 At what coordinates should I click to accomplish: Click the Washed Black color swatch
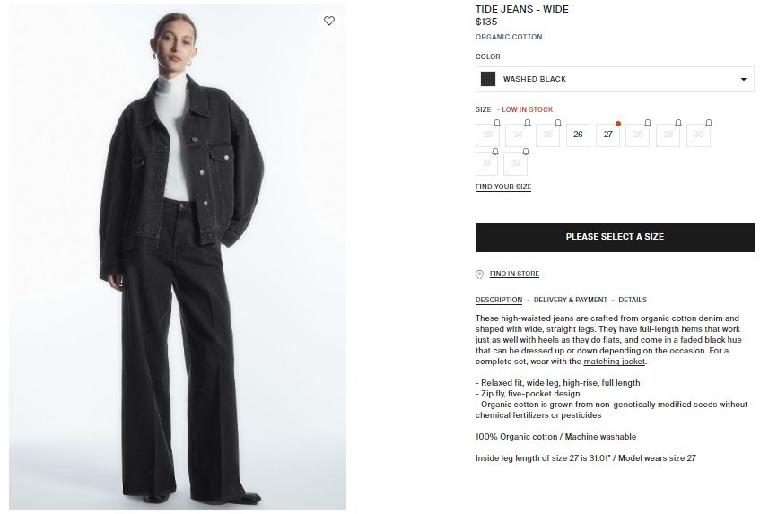[488, 79]
